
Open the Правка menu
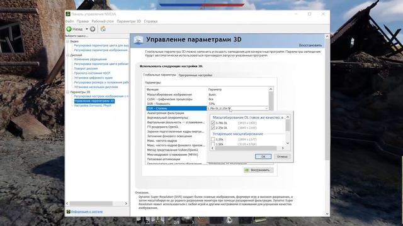[82, 21]
